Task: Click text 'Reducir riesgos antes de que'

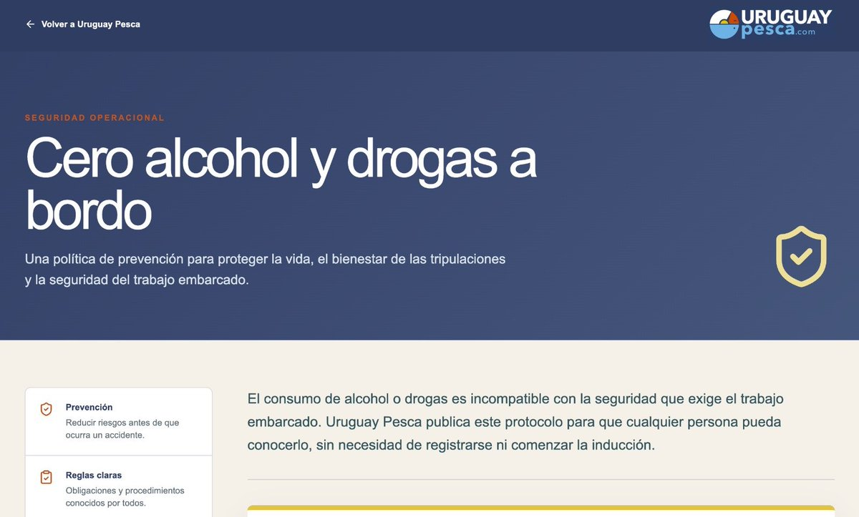Action: point(122,423)
